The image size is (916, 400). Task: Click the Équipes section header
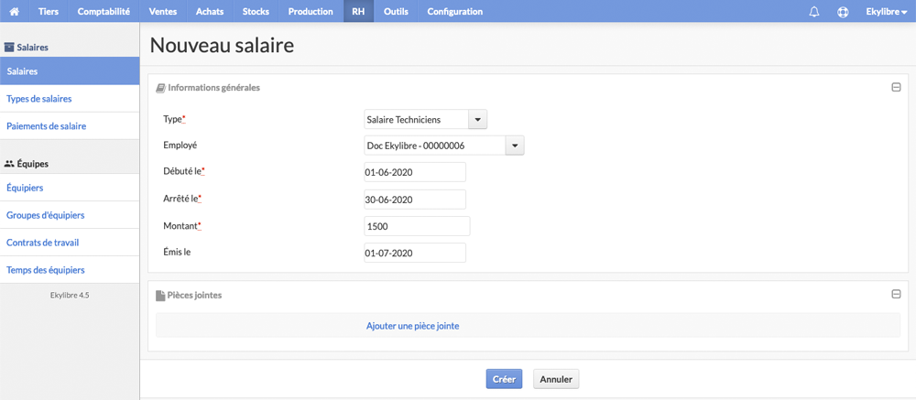(27, 164)
